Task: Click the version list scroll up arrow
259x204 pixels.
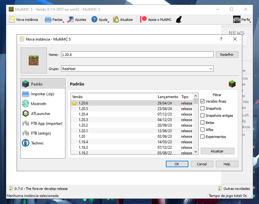Action: point(196,96)
